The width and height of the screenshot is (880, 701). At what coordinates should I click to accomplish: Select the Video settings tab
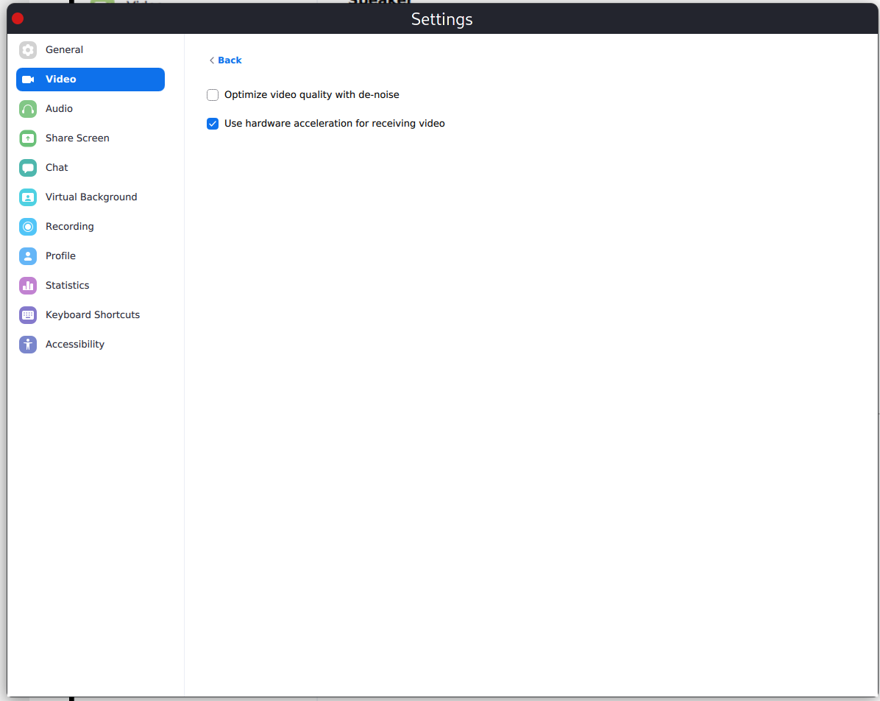tap(91, 80)
